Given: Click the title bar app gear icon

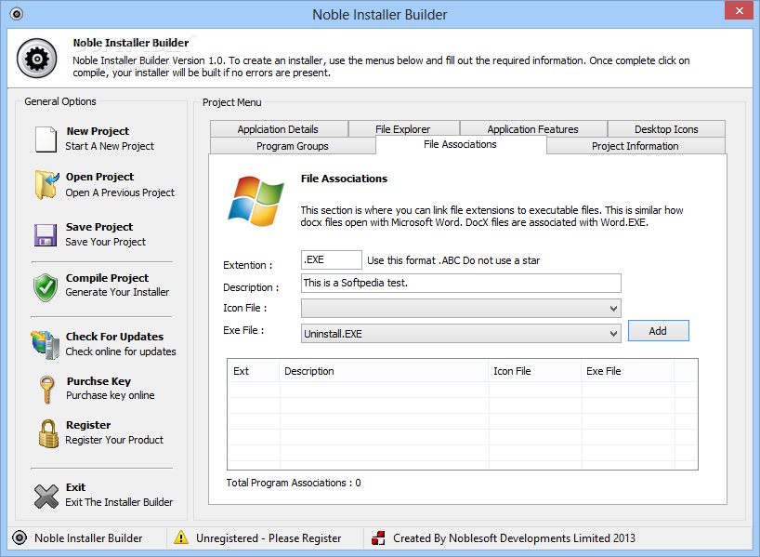Looking at the screenshot, I should click(x=17, y=14).
